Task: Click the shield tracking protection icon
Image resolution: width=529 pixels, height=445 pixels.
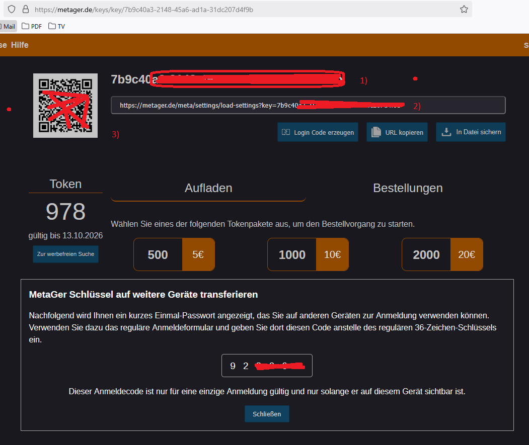Action: tap(12, 9)
